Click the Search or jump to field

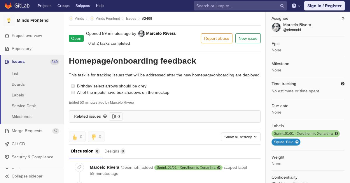coord(240,6)
